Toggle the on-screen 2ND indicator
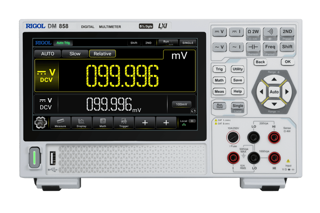The height and width of the screenshot is (213, 320). coord(148,43)
